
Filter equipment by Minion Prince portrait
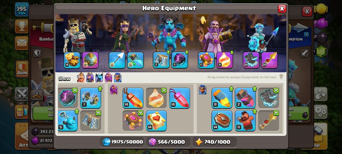99,78
